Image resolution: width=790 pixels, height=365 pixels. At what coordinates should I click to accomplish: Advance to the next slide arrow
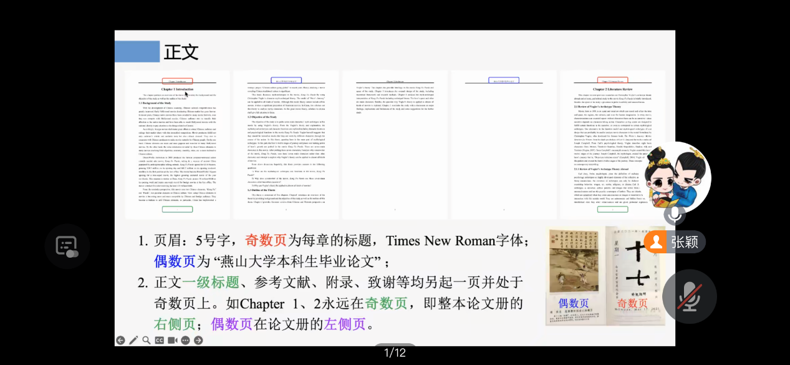198,340
